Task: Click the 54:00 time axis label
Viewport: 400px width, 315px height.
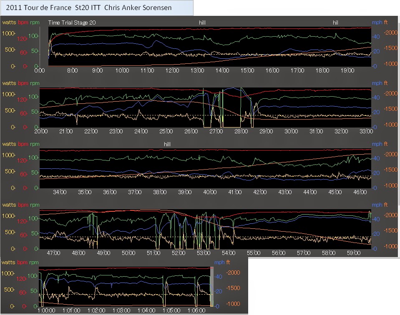Action: click(228, 253)
